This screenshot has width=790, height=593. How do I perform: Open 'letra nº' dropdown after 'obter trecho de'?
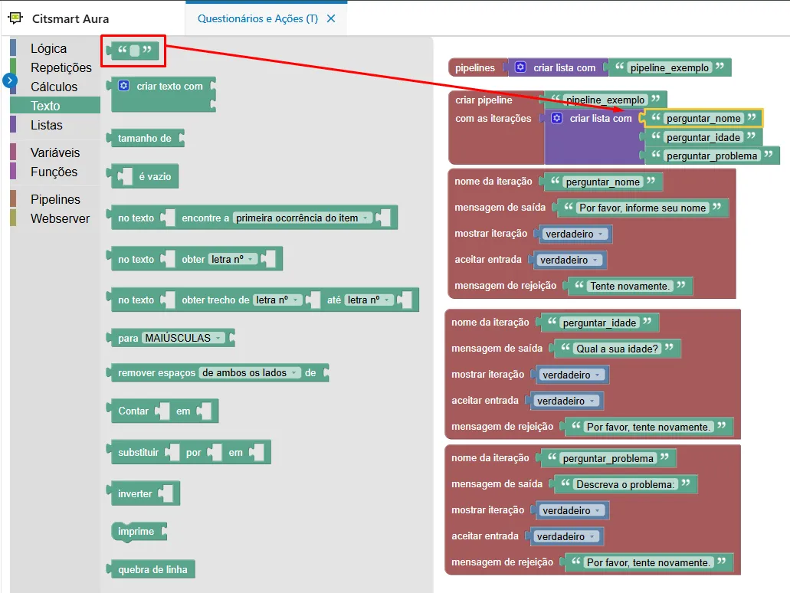pyautogui.click(x=277, y=300)
